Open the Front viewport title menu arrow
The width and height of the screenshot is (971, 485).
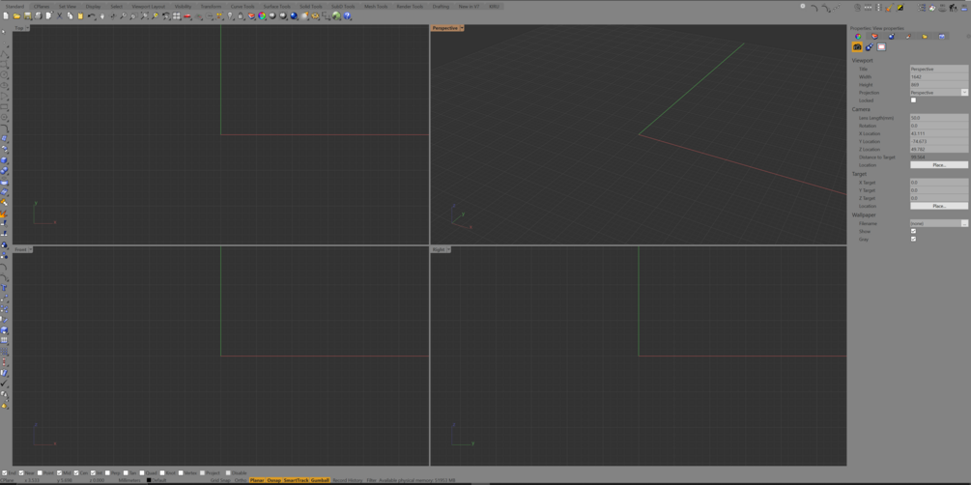coord(30,249)
